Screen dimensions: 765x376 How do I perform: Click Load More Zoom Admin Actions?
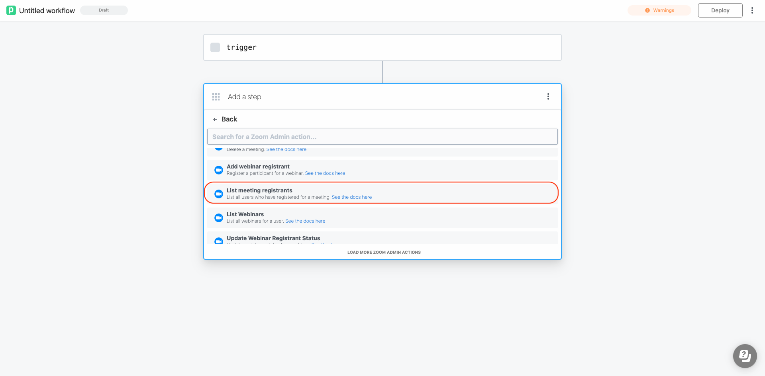click(383, 252)
